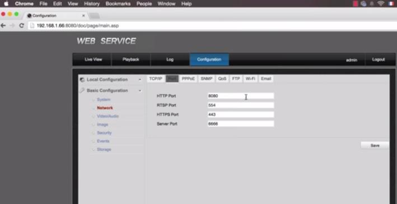Open Storage settings in sidebar
The width and height of the screenshot is (397, 204).
point(104,150)
